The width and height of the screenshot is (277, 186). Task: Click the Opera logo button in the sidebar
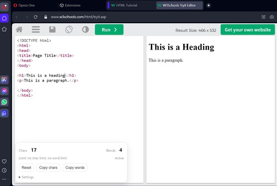point(4,7)
